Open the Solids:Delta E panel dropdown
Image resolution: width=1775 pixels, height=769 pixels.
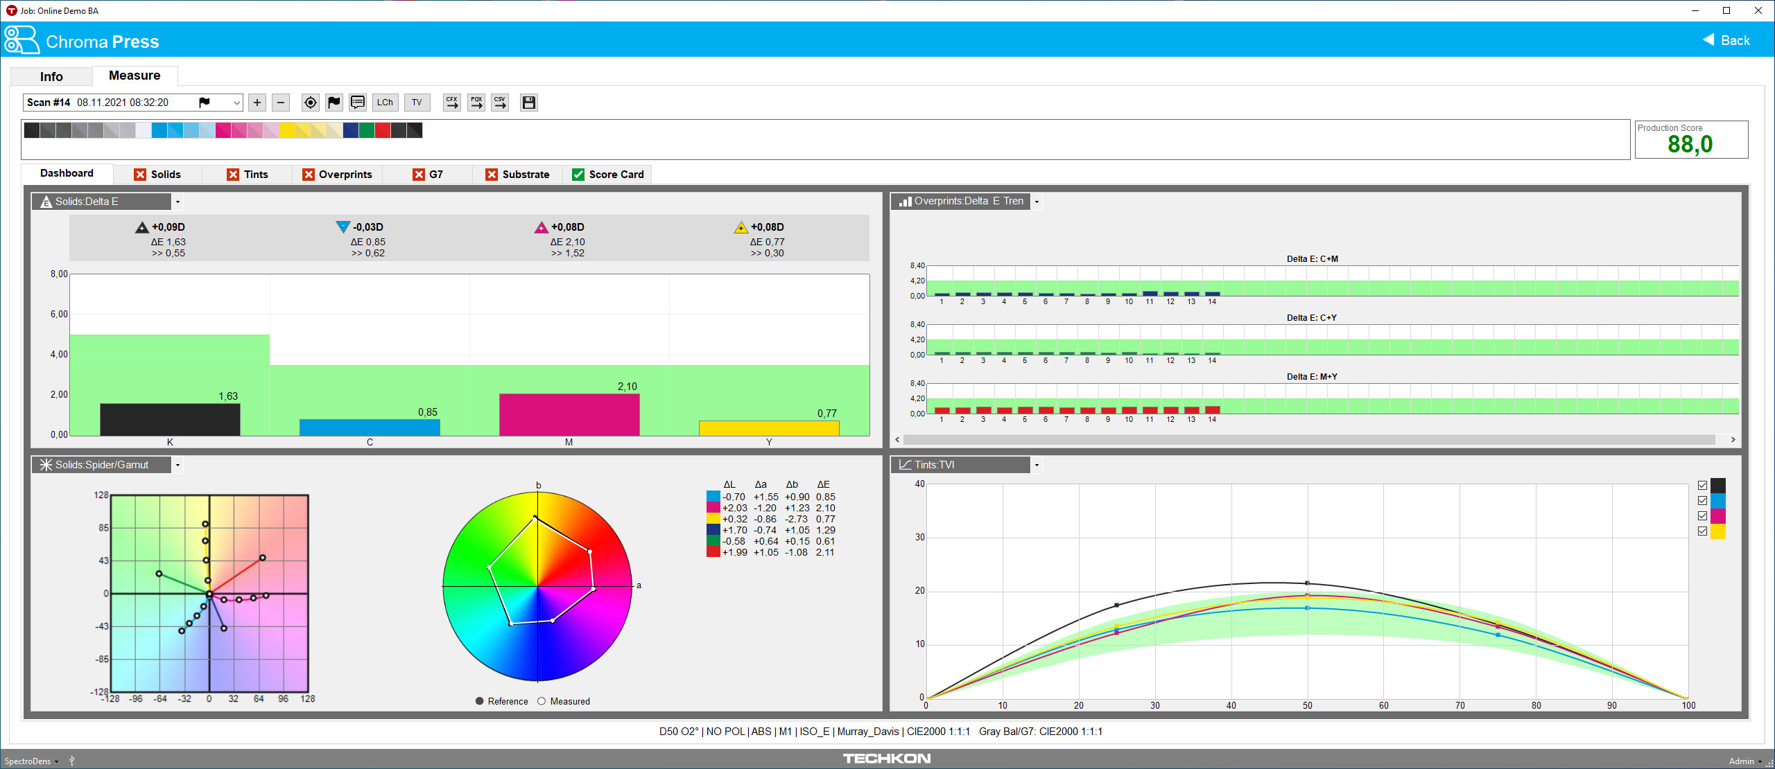[178, 202]
